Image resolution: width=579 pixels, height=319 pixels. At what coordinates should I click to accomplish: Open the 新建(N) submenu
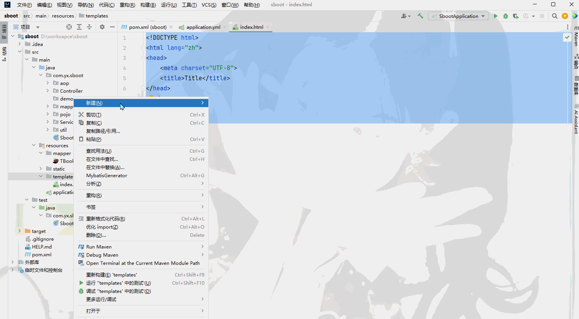coord(141,103)
